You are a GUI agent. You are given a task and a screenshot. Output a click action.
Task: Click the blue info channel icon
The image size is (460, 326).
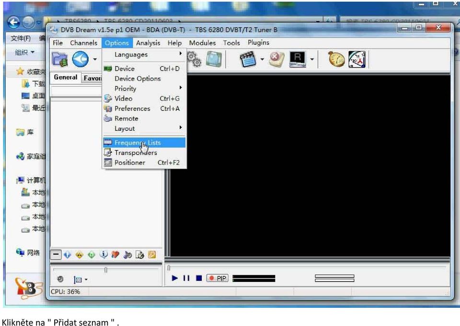pyautogui.click(x=103, y=255)
